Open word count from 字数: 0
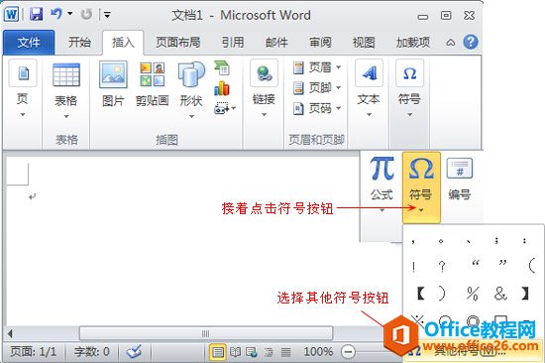This screenshot has height=363, width=545. pos(92,351)
